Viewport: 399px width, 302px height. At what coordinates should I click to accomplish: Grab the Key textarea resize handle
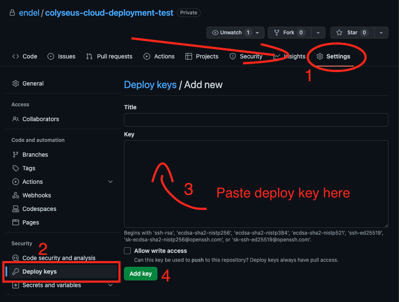pos(386,226)
